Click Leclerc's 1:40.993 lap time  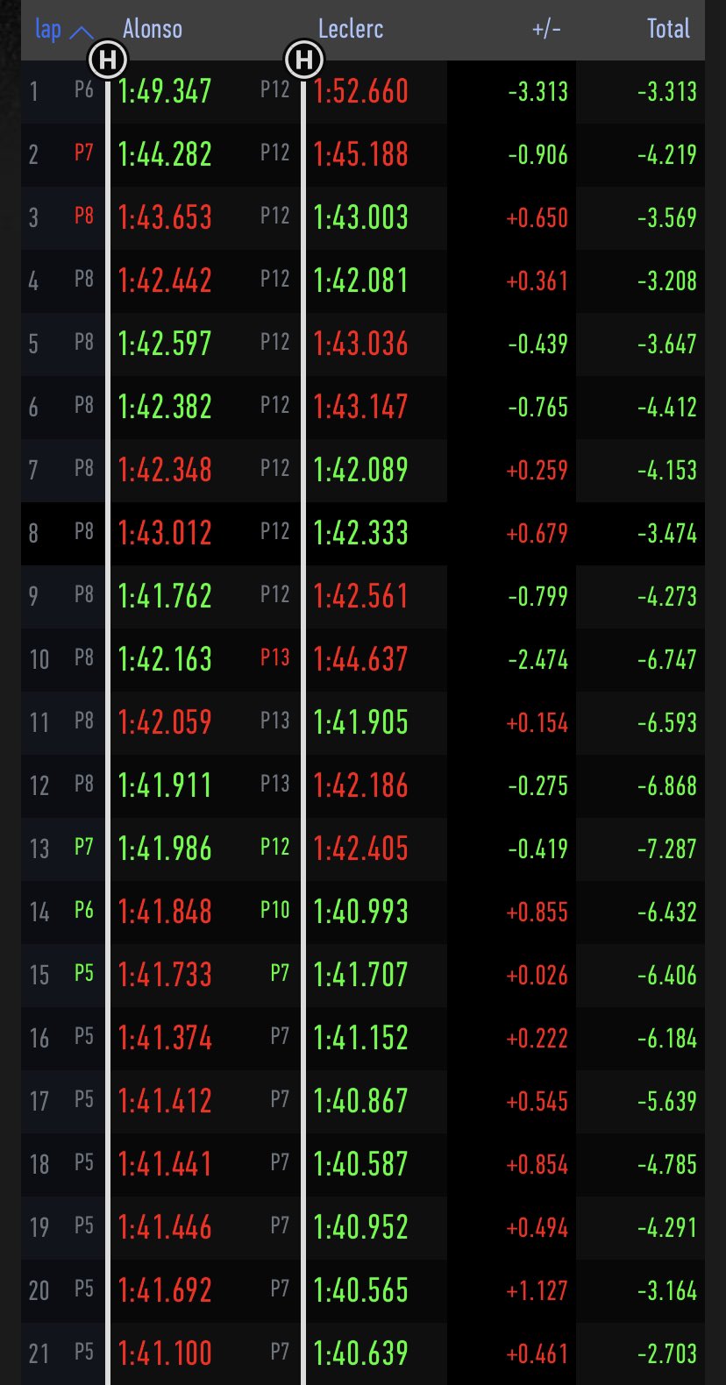[x=361, y=912]
